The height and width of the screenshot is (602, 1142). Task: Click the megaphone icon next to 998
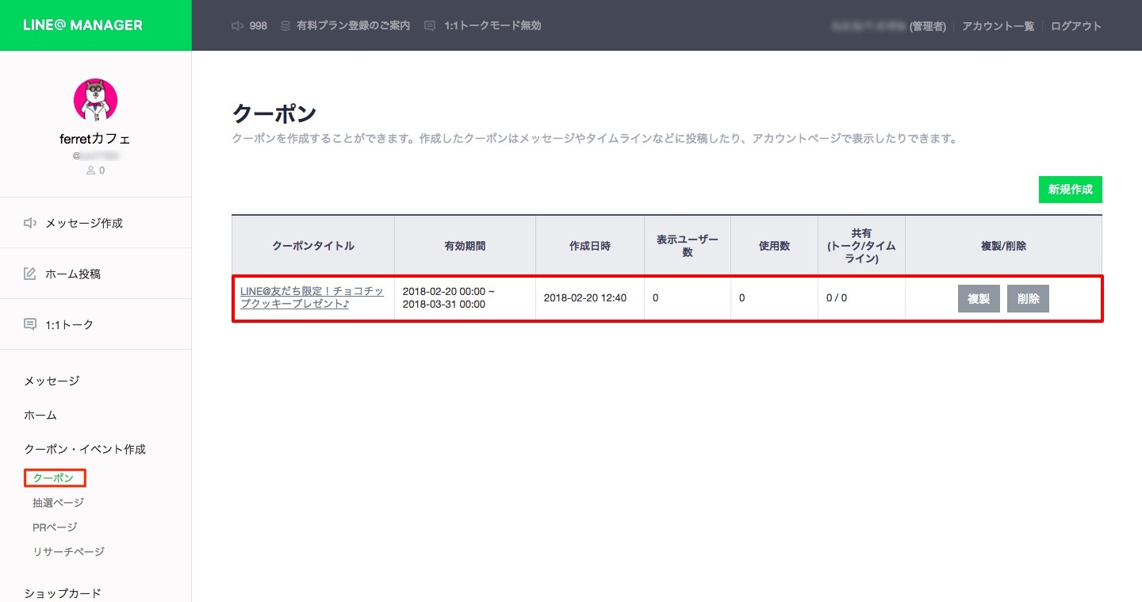point(237,25)
